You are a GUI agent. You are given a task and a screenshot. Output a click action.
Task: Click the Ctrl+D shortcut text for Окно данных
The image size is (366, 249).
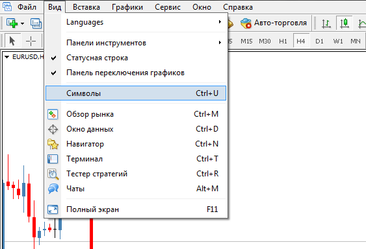click(207, 129)
